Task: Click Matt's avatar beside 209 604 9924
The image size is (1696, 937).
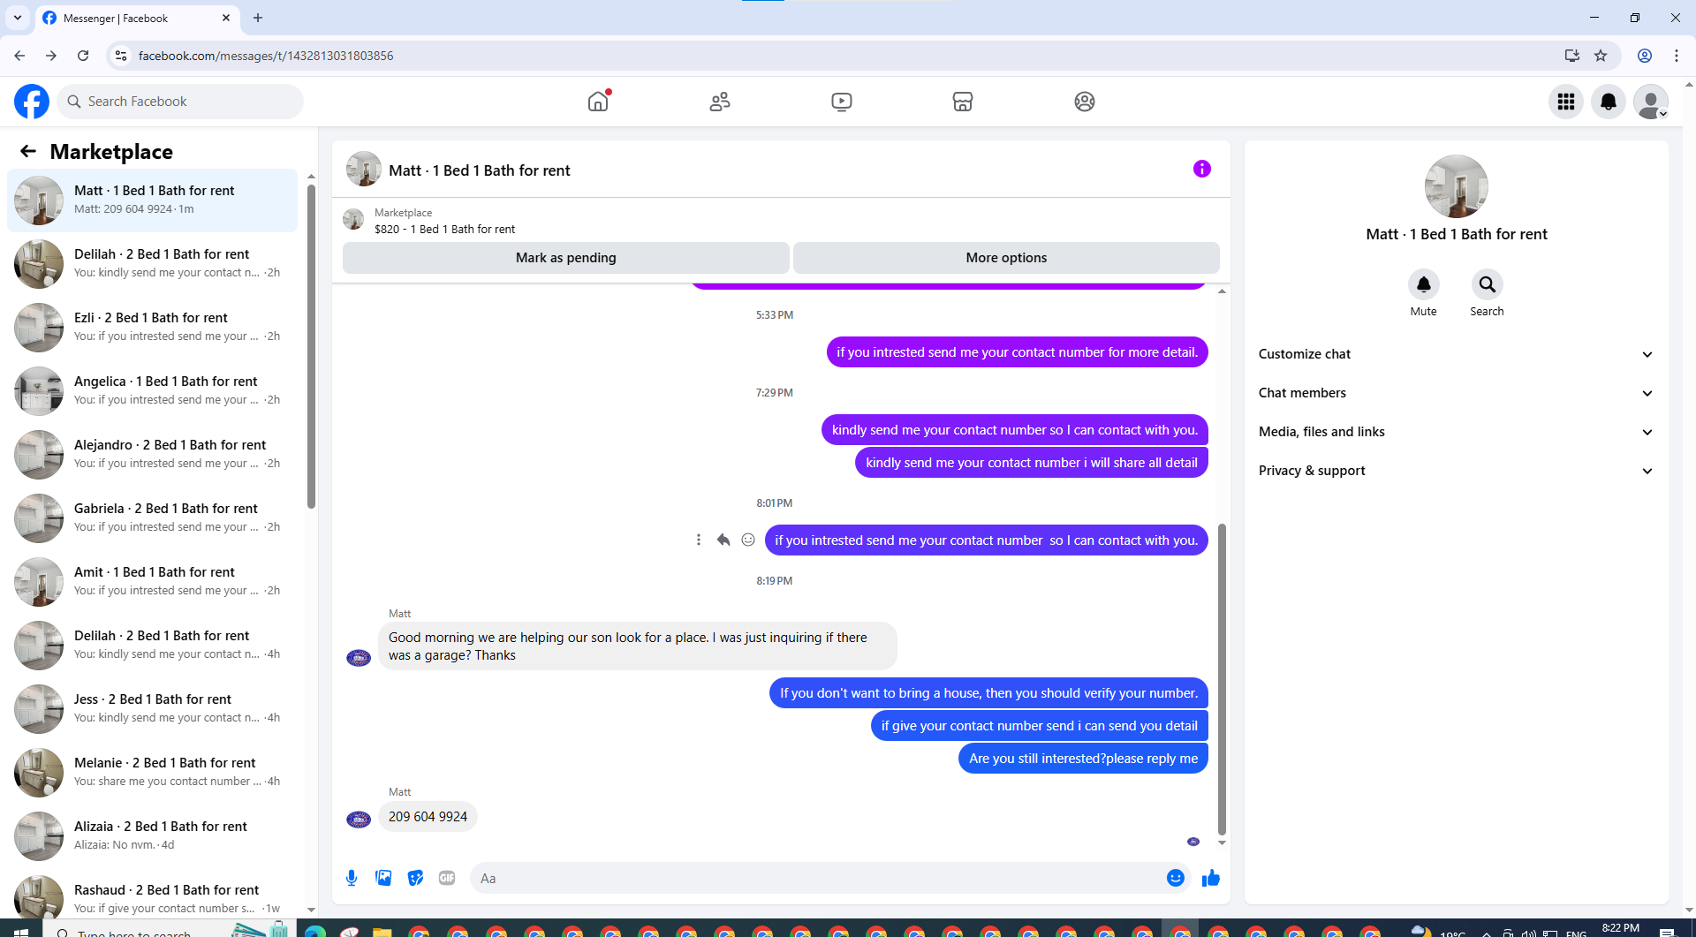Action: [359, 819]
